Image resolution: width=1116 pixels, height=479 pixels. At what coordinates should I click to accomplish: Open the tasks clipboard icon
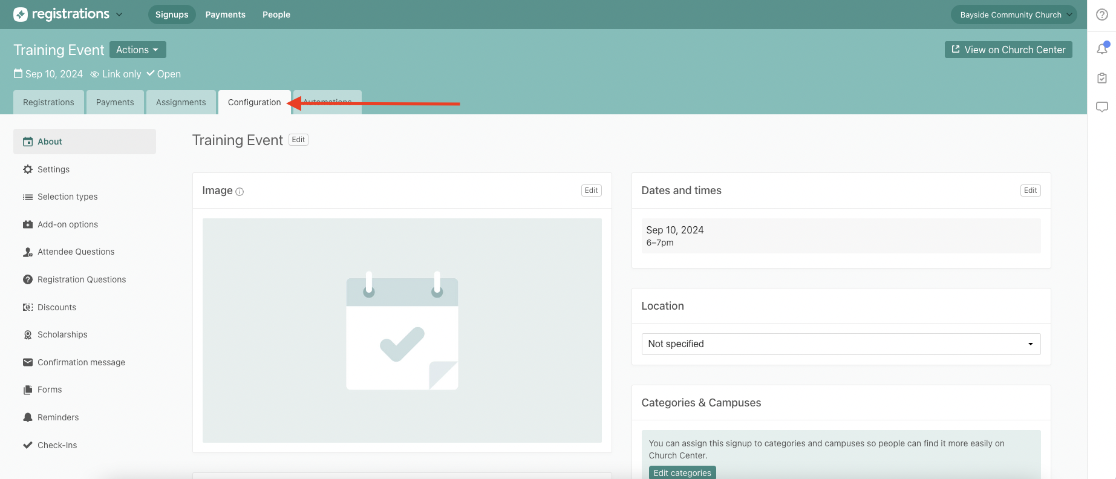click(x=1102, y=78)
